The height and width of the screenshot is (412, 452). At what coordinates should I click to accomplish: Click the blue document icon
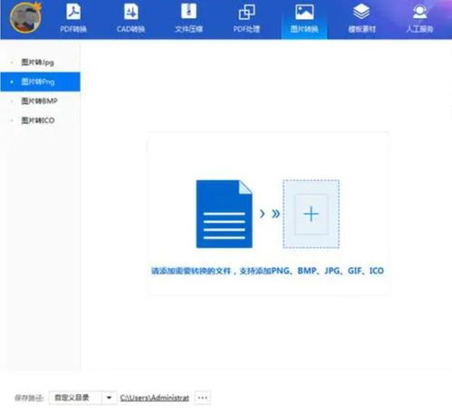pos(224,214)
